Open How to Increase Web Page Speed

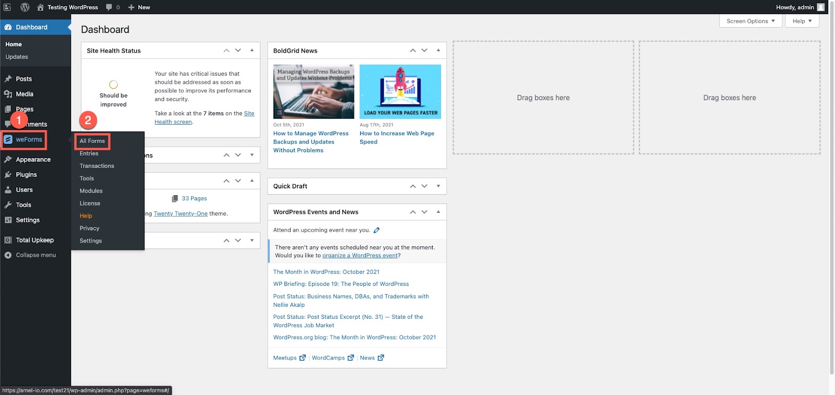click(x=397, y=138)
